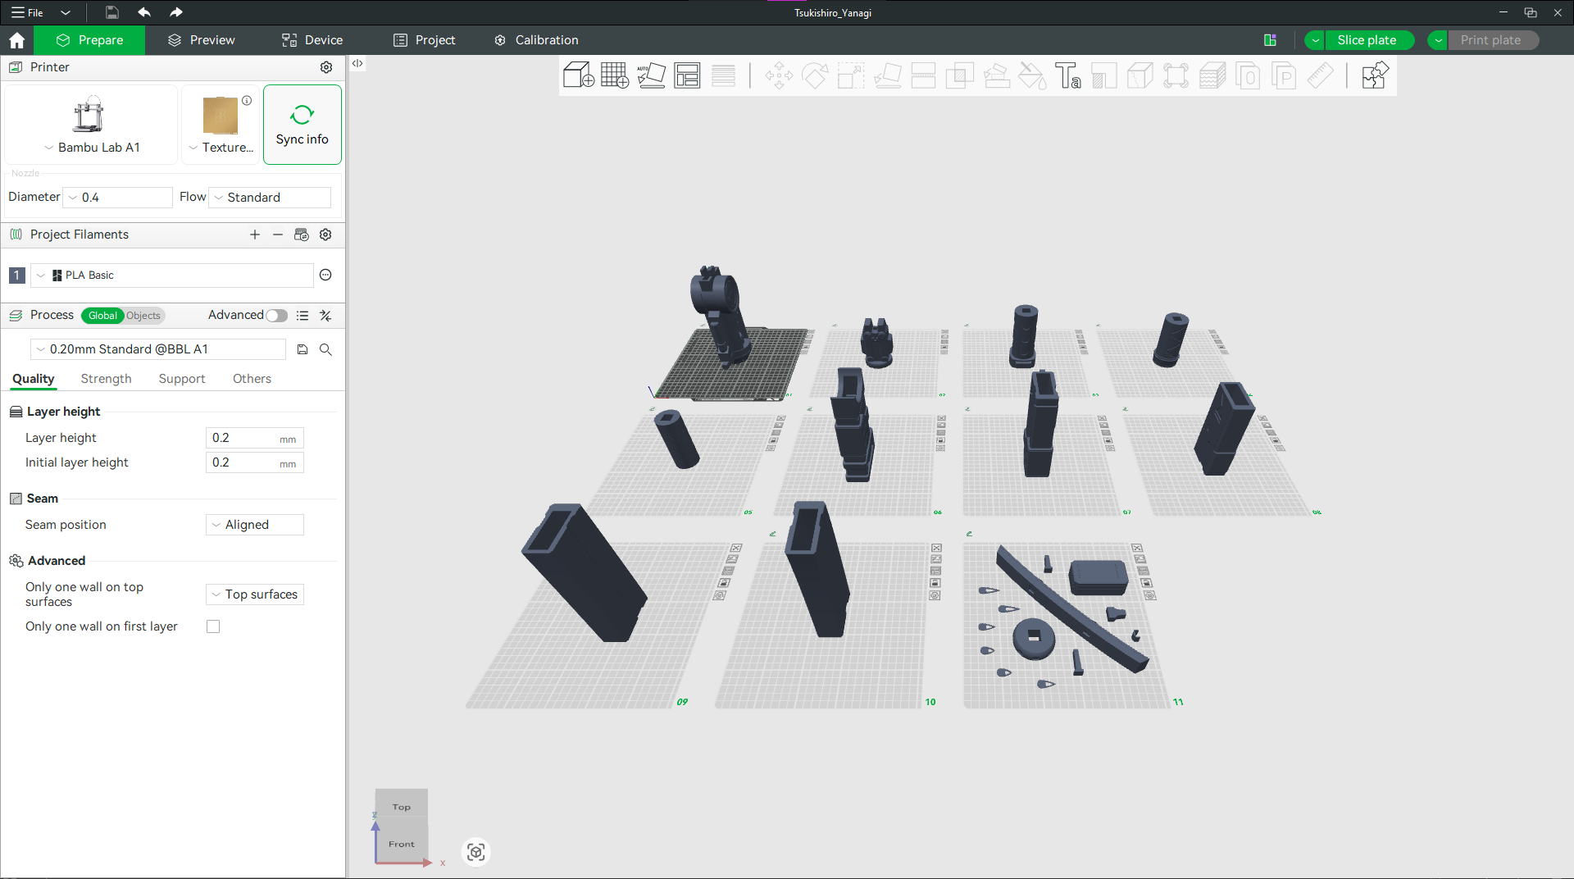Search process settings with magnifier icon
Screen dimensions: 1574x879
tap(325, 349)
